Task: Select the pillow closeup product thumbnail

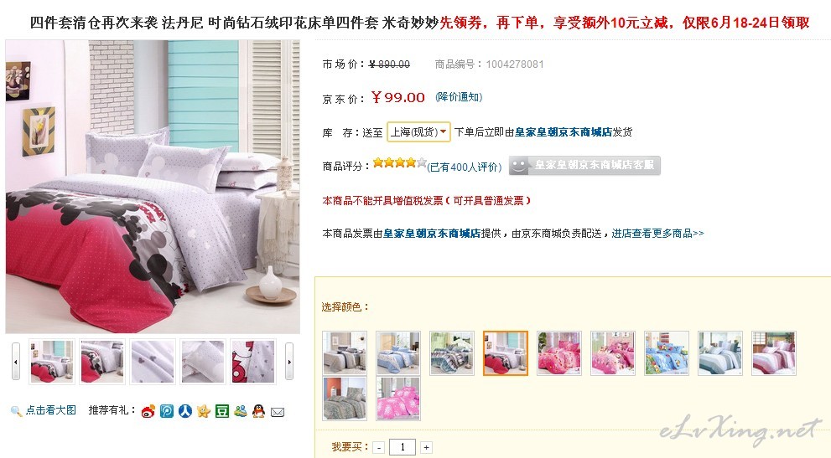Action: click(x=203, y=361)
